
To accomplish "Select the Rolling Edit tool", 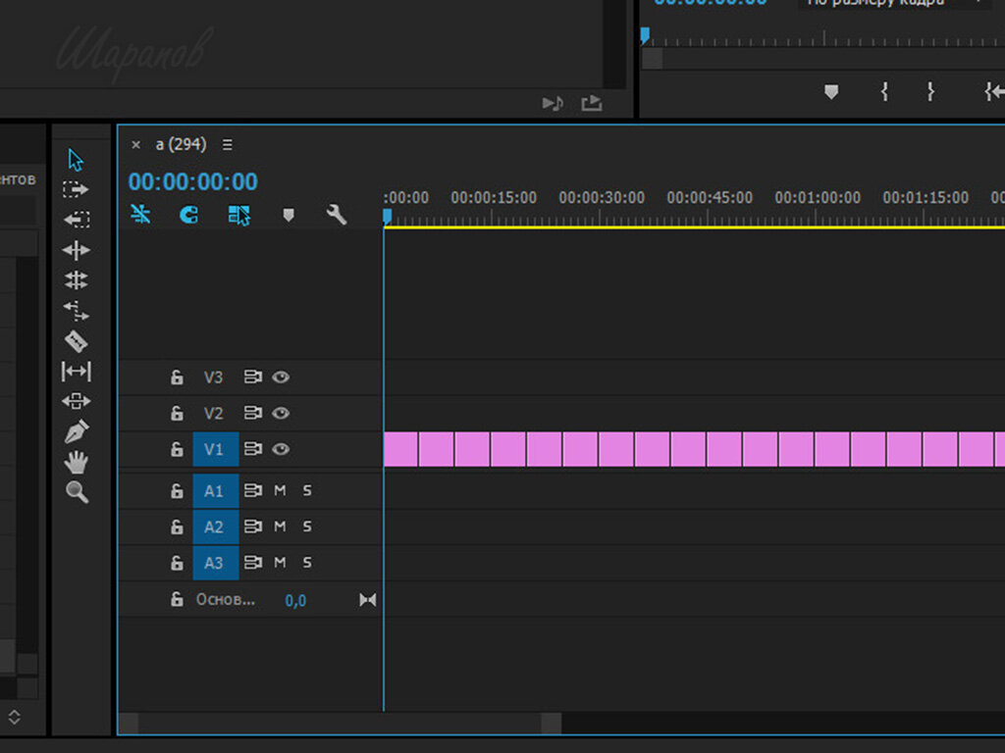I will 76,279.
